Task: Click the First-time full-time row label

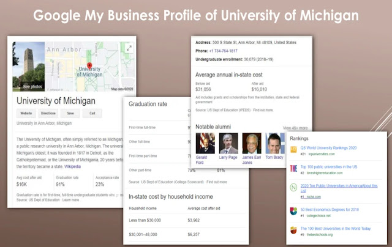Action: click(x=142, y=128)
